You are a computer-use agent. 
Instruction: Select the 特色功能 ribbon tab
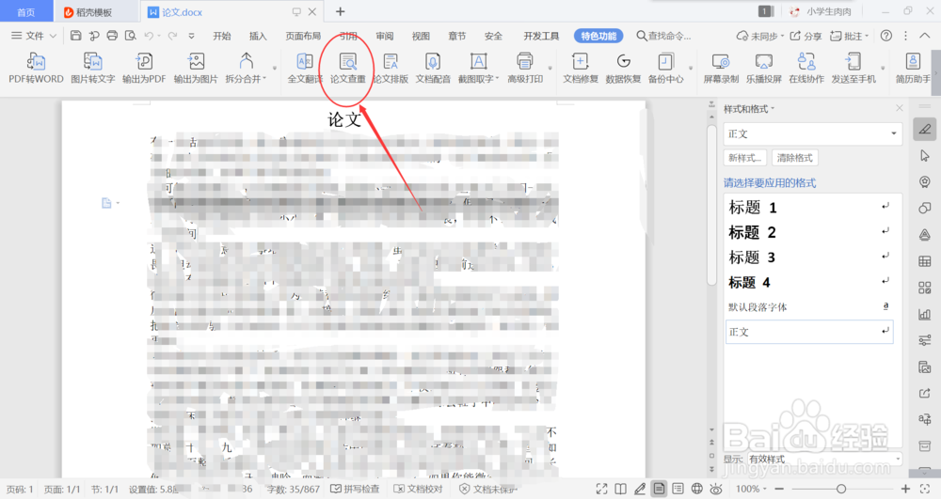(x=598, y=36)
